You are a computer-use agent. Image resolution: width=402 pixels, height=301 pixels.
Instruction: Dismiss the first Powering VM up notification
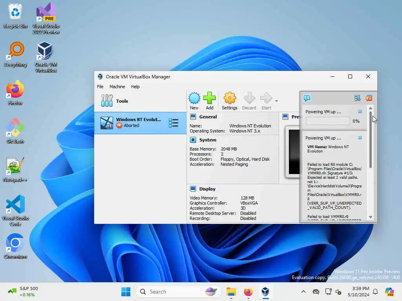tap(360, 112)
